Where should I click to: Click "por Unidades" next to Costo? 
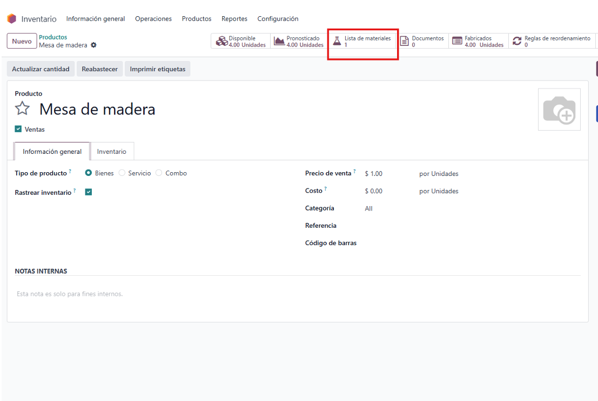tap(439, 191)
